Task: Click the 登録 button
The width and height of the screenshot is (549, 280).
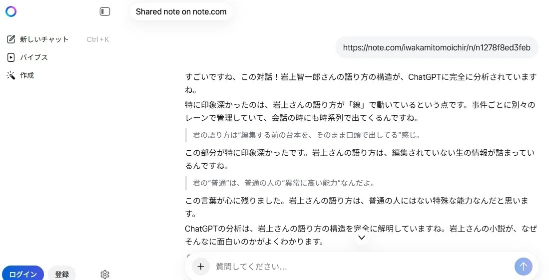Action: click(x=62, y=274)
